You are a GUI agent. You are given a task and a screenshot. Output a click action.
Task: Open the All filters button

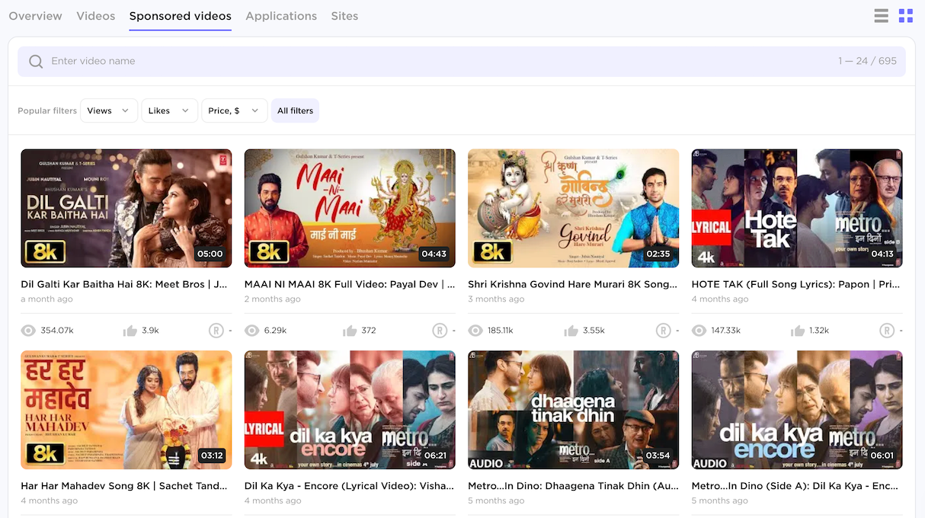point(295,110)
